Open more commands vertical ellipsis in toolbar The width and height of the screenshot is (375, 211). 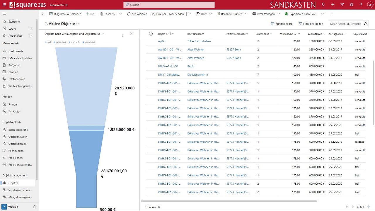(x=331, y=14)
